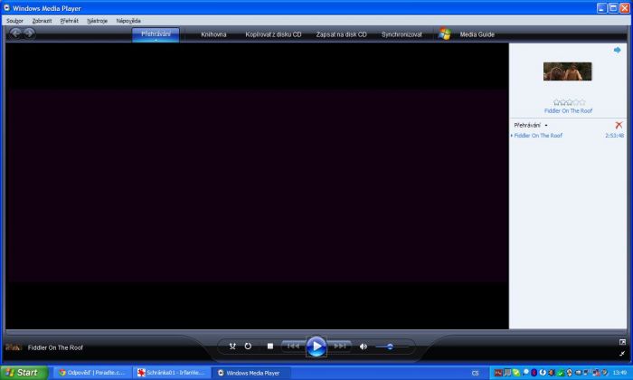Switch to the Odpověď Chrome taskbar window
633x380 pixels.
91,373
